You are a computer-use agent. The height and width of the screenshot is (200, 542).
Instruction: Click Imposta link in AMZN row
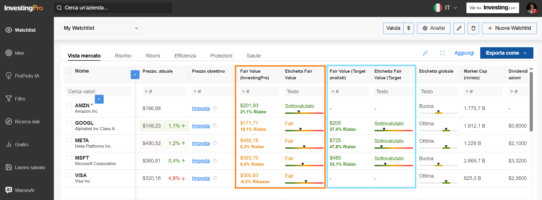[201, 108]
